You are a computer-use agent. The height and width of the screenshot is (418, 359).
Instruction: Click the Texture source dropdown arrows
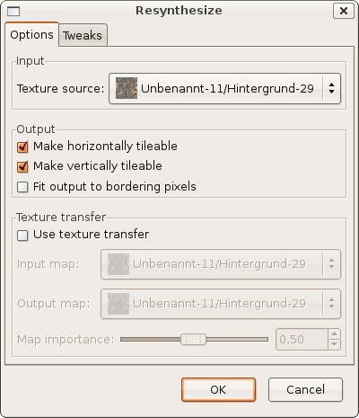pyautogui.click(x=331, y=88)
